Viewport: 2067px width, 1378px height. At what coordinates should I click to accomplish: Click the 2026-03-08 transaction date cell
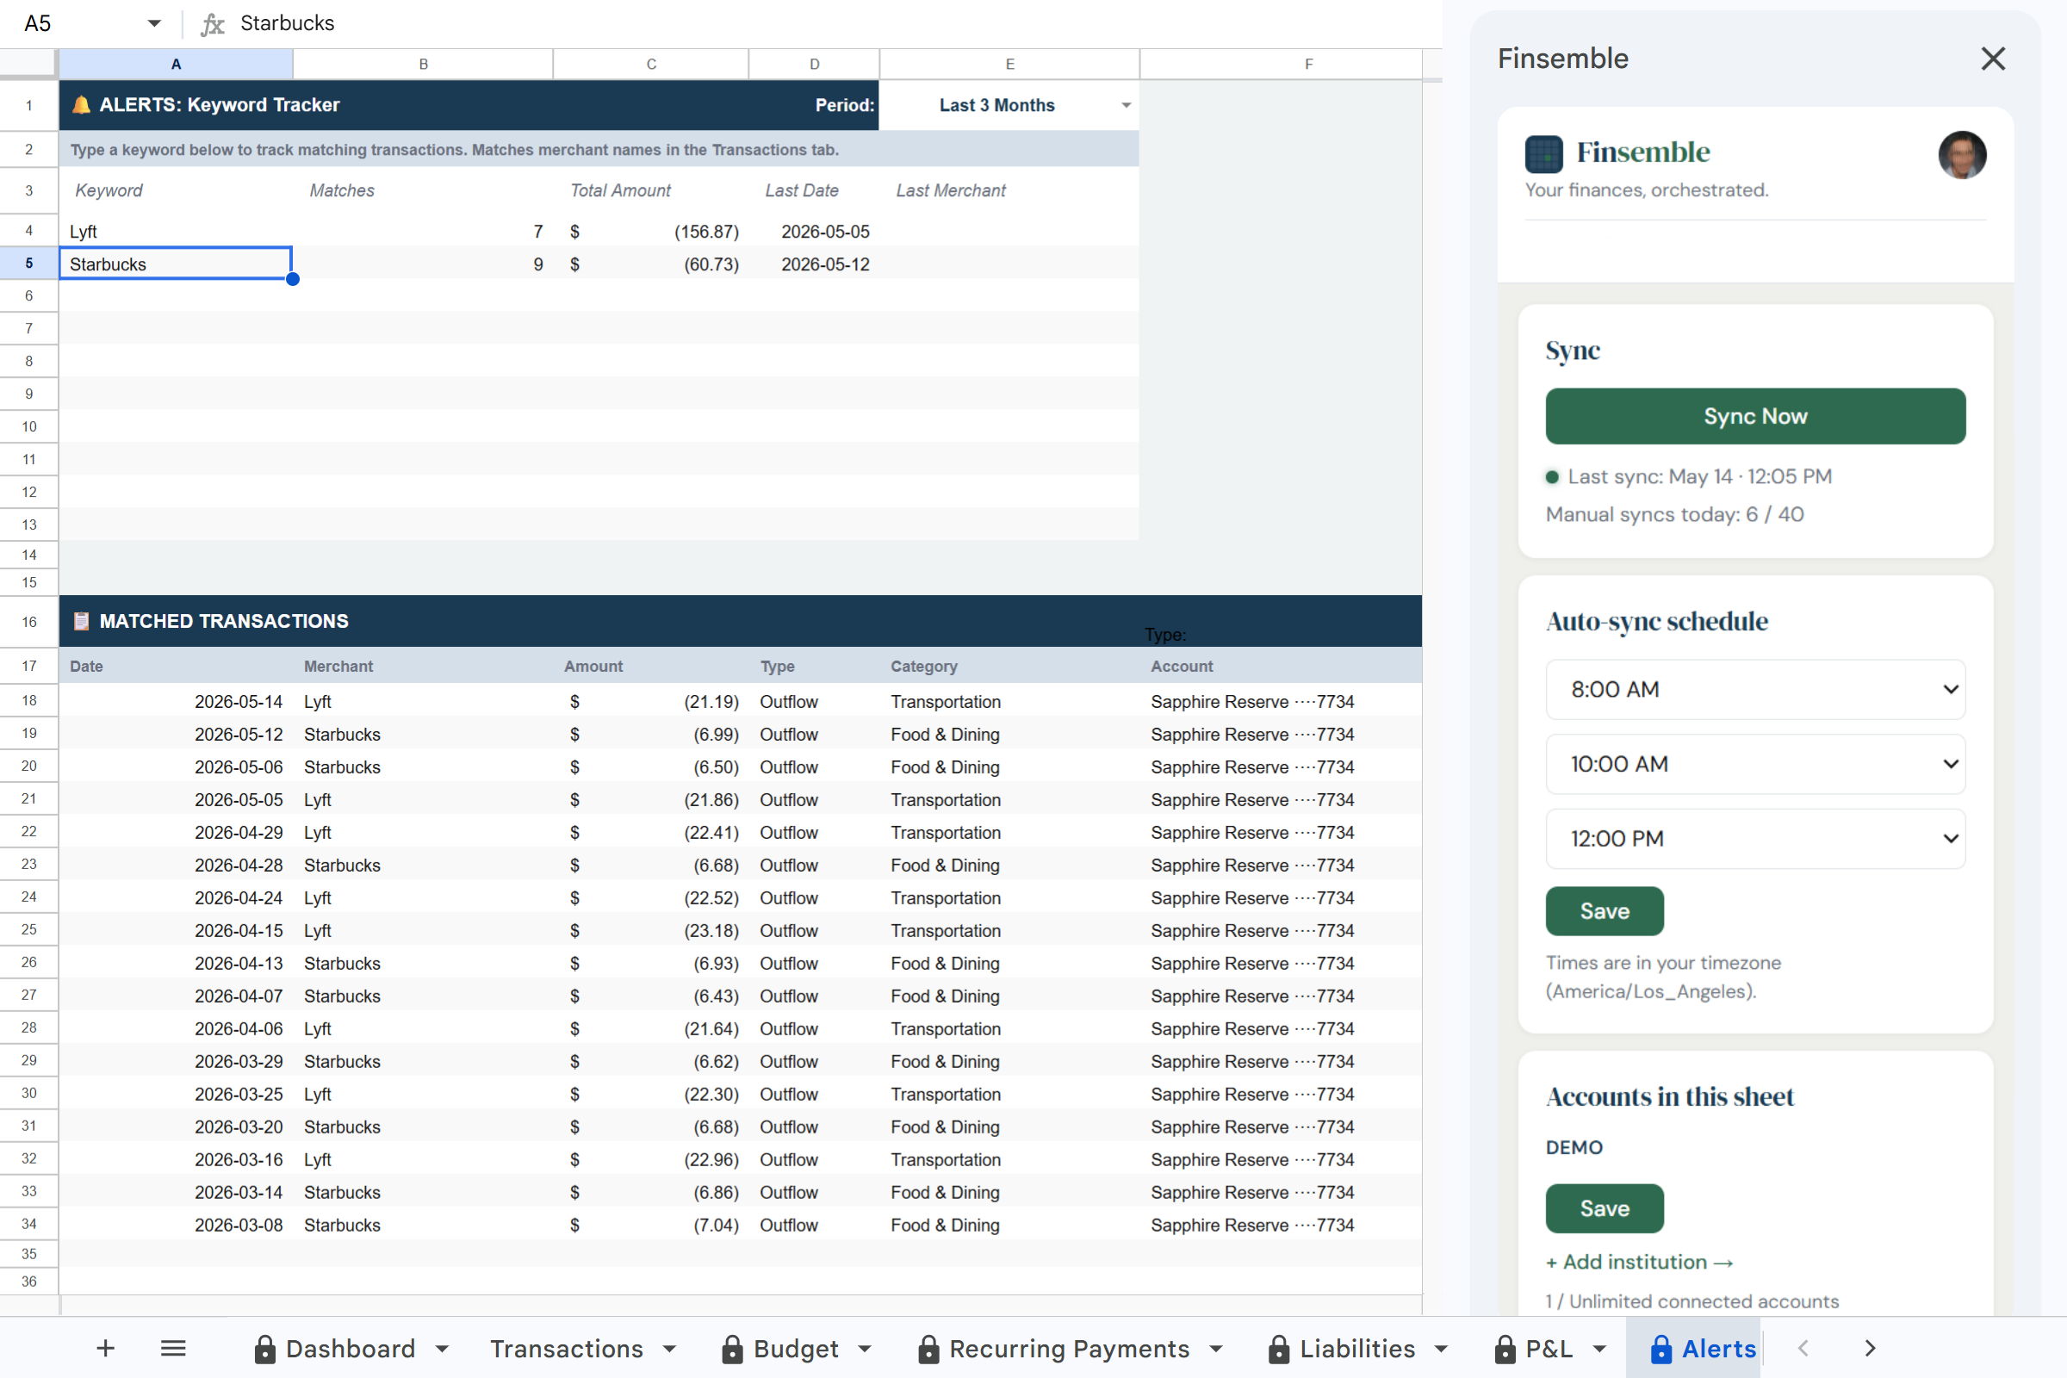pos(176,1225)
